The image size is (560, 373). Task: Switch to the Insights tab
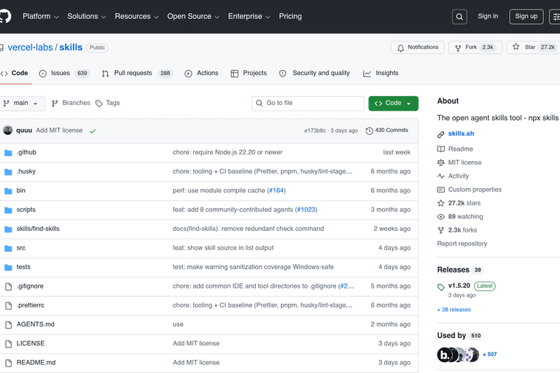[x=381, y=73]
